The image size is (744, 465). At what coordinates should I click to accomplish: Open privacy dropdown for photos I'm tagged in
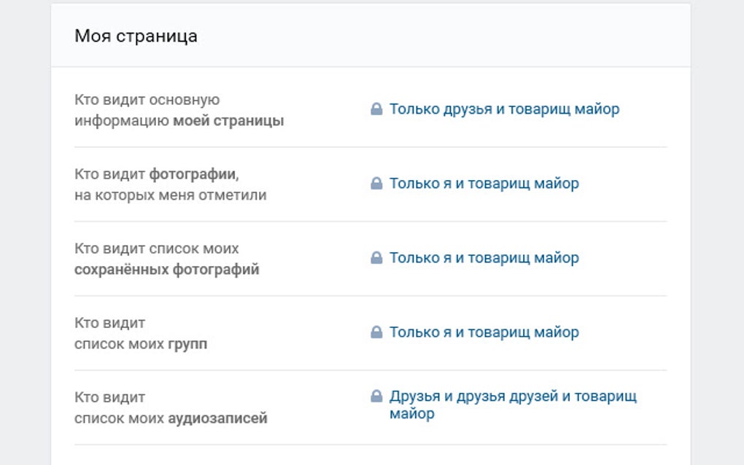[x=484, y=184]
